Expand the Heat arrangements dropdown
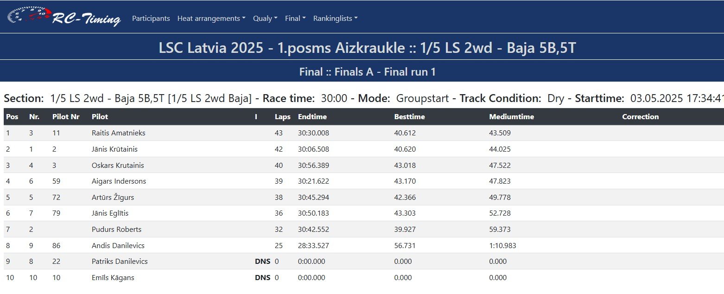 (x=211, y=19)
